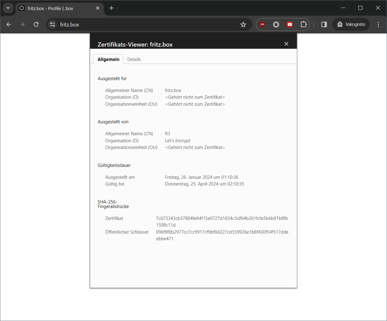This screenshot has width=387, height=321.
Task: Open the red video extension icon
Action: click(290, 24)
